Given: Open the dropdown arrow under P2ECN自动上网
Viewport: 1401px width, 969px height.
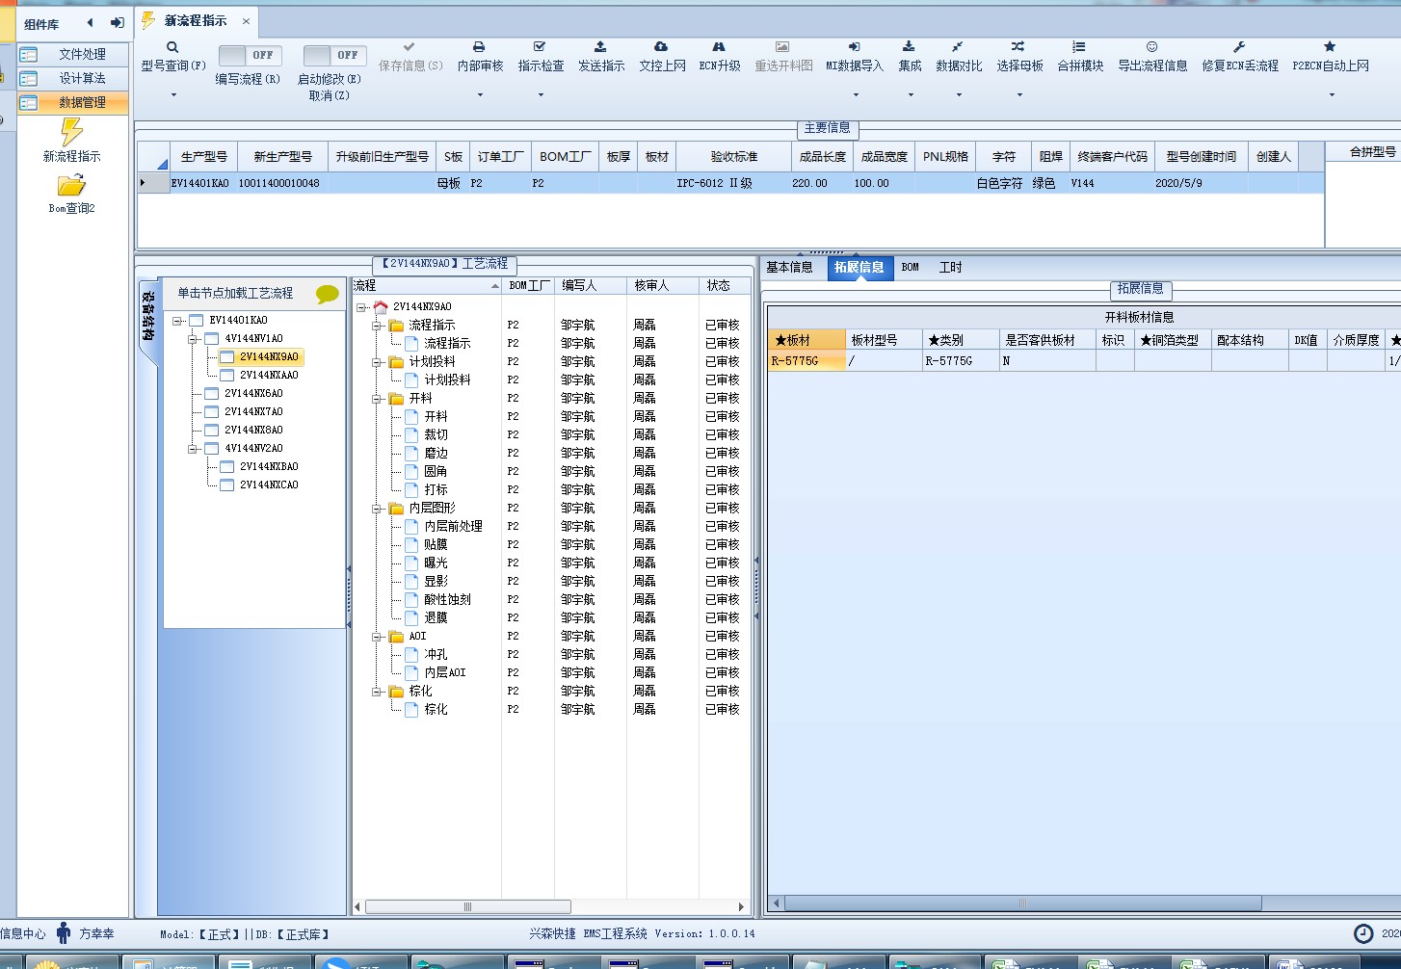Looking at the screenshot, I should pyautogui.click(x=1331, y=94).
